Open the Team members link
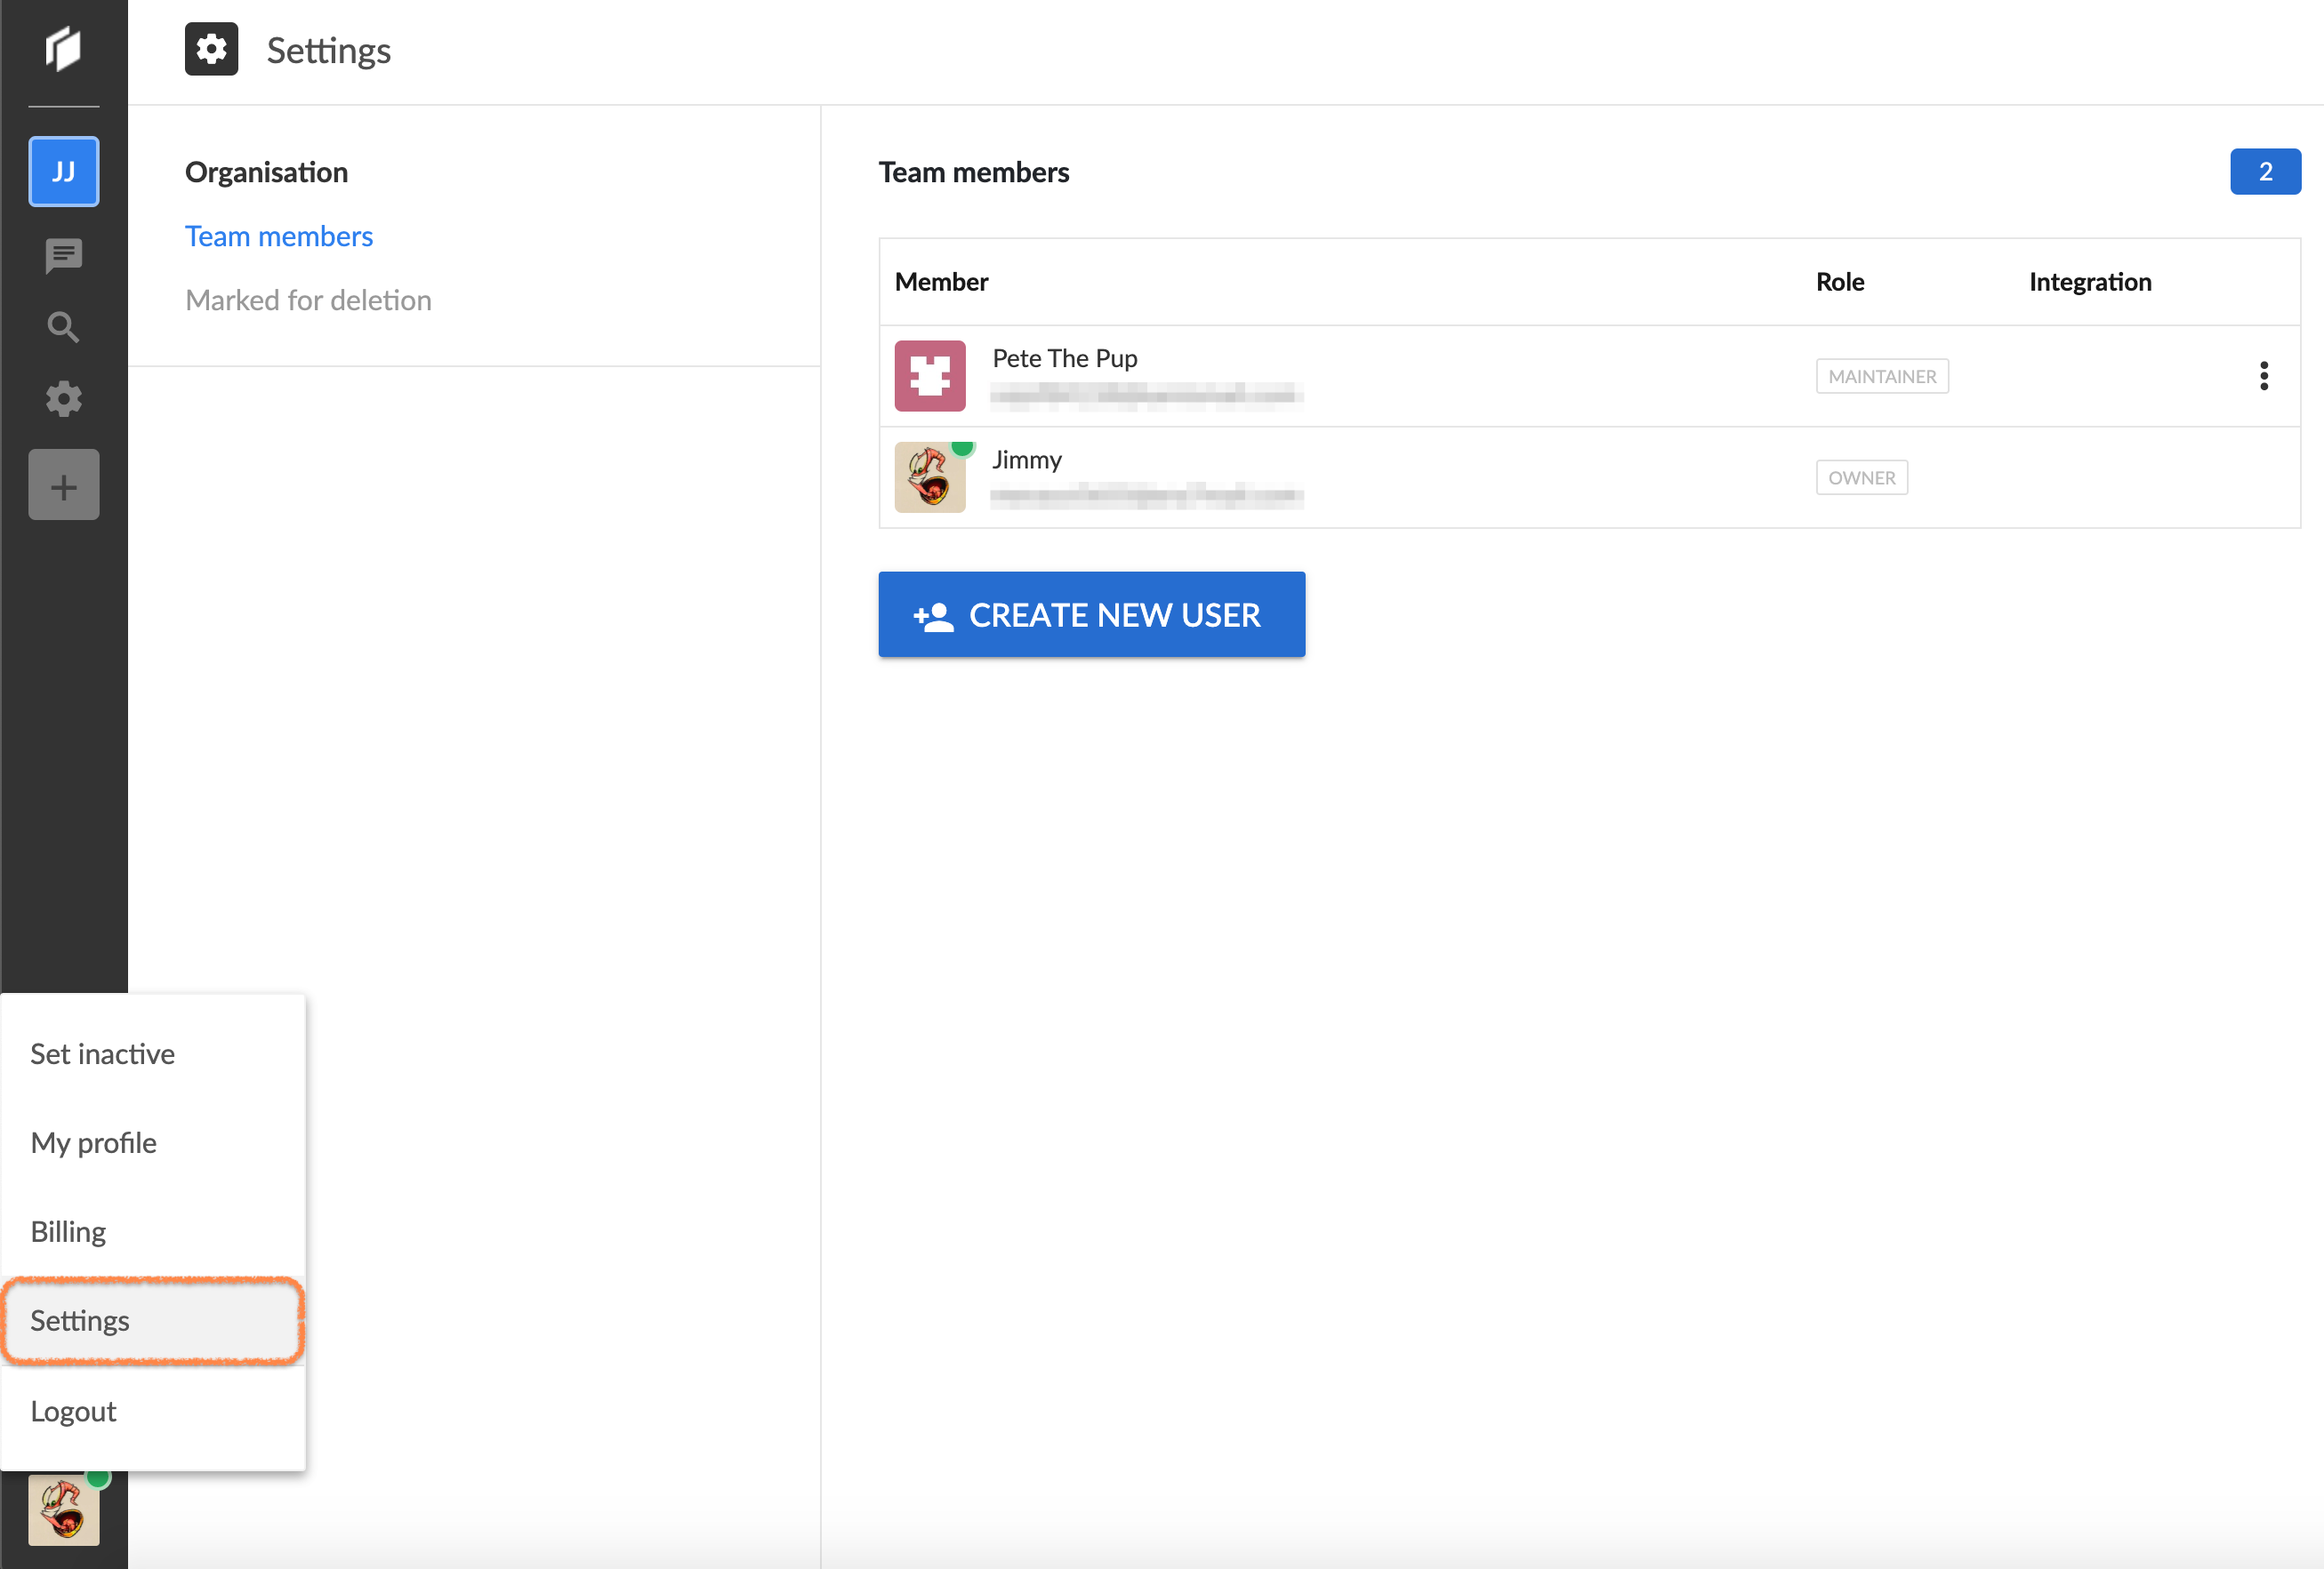 click(278, 236)
